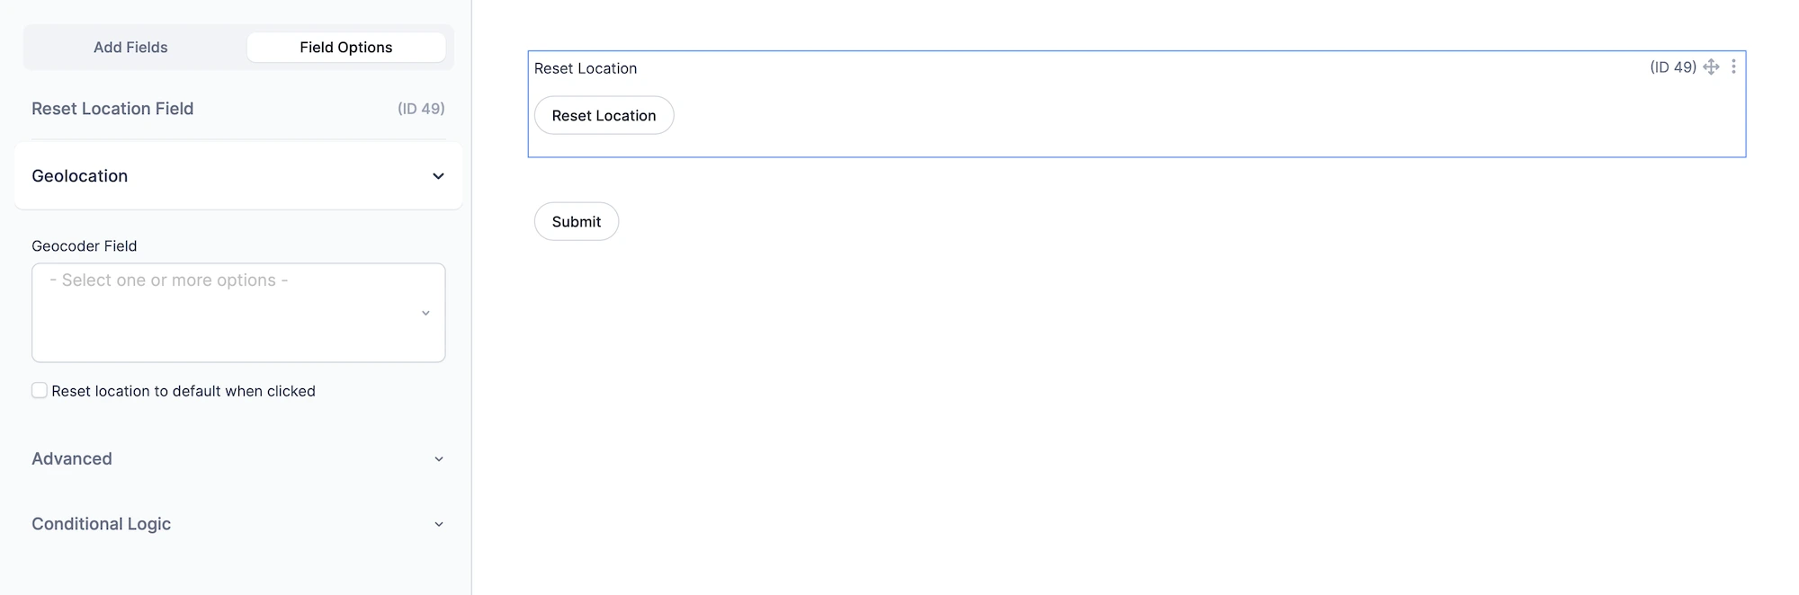Click the 'Reset location to default when clicked' label

183,391
